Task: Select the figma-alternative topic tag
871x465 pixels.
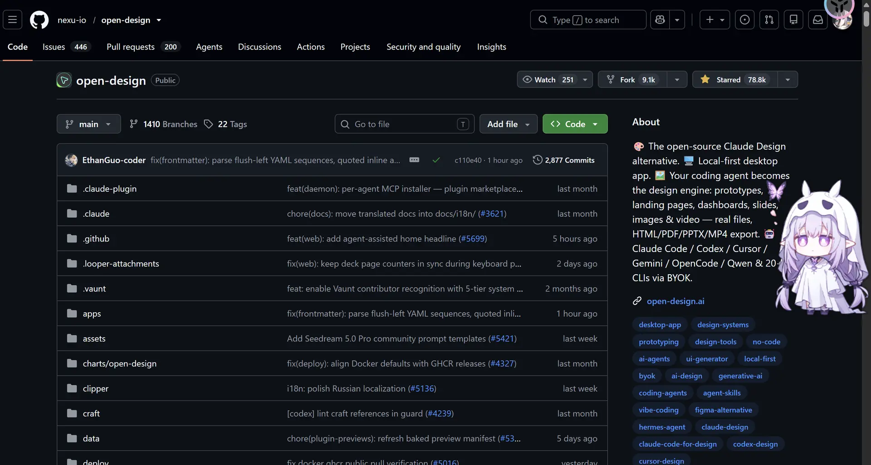Action: (723, 410)
